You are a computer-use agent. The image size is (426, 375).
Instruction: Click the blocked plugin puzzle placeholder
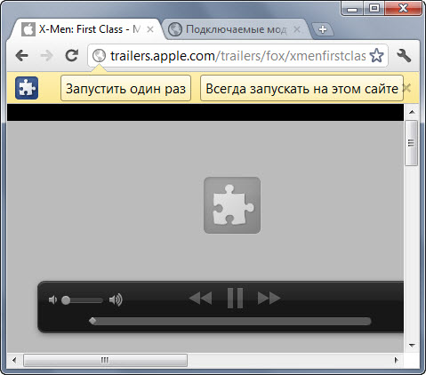pyautogui.click(x=232, y=205)
